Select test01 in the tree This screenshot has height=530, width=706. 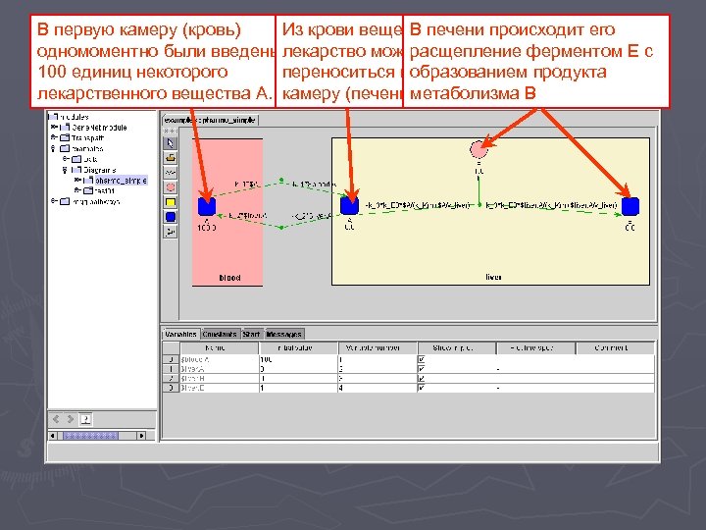coord(105,190)
